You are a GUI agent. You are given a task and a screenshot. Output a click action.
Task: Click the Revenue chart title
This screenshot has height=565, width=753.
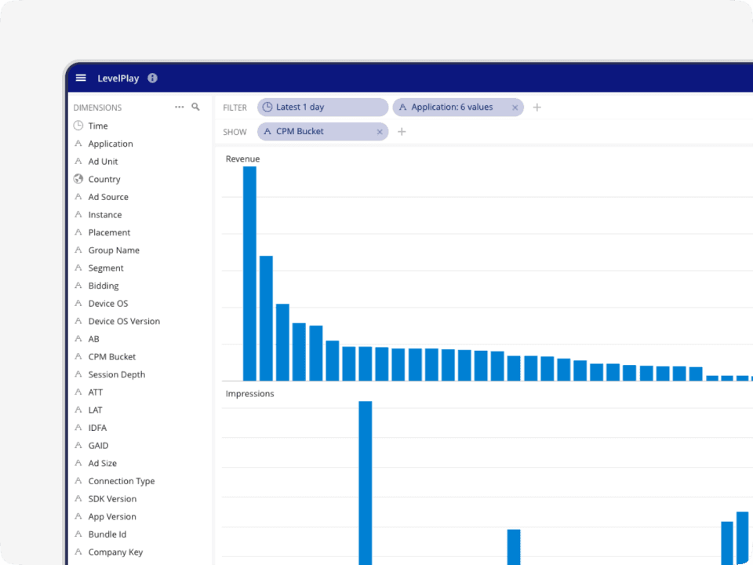pos(242,159)
